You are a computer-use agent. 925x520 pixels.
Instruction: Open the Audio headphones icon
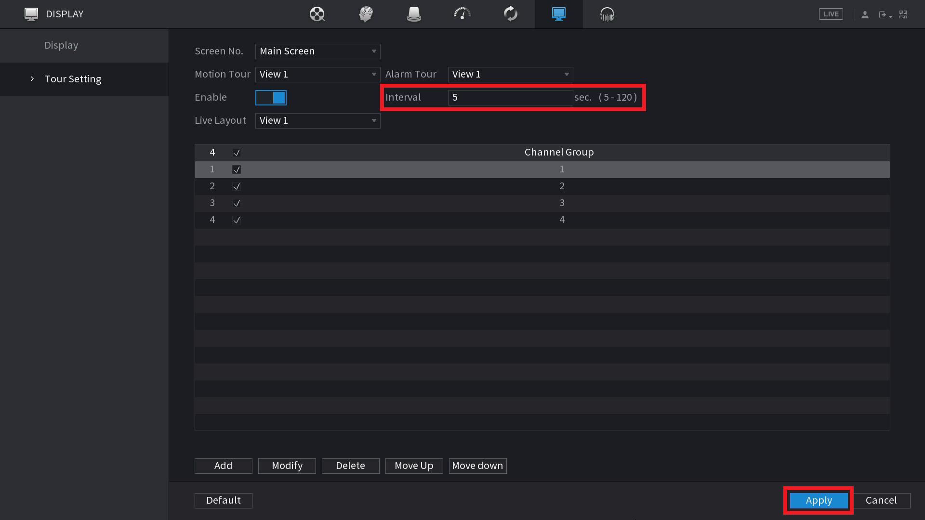tap(607, 14)
